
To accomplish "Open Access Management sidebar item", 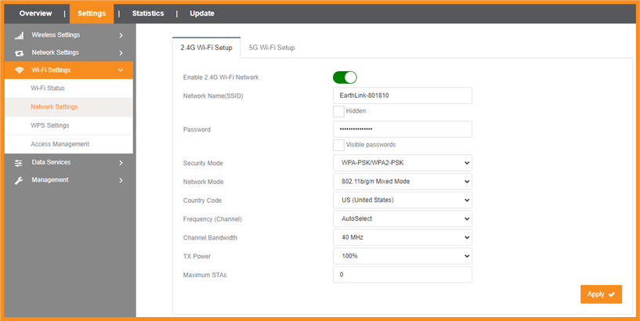I will pyautogui.click(x=60, y=144).
